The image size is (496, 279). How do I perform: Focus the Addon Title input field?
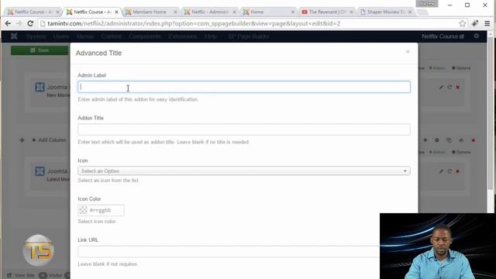(244, 129)
